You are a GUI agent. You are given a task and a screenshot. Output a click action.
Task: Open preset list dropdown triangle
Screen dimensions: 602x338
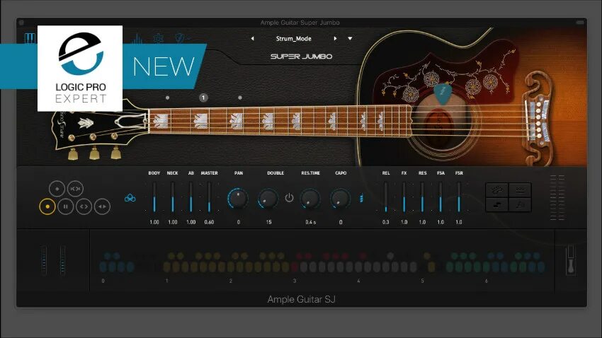(x=350, y=39)
